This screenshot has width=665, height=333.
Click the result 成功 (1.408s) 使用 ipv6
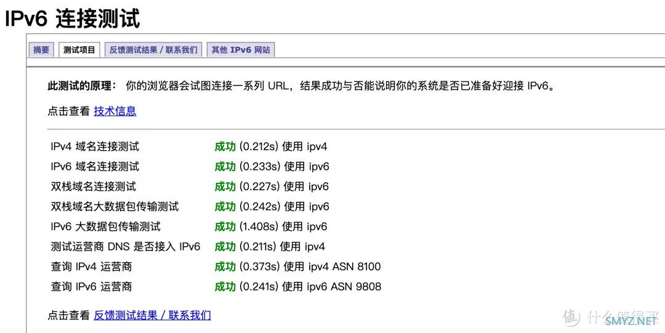tap(271, 227)
